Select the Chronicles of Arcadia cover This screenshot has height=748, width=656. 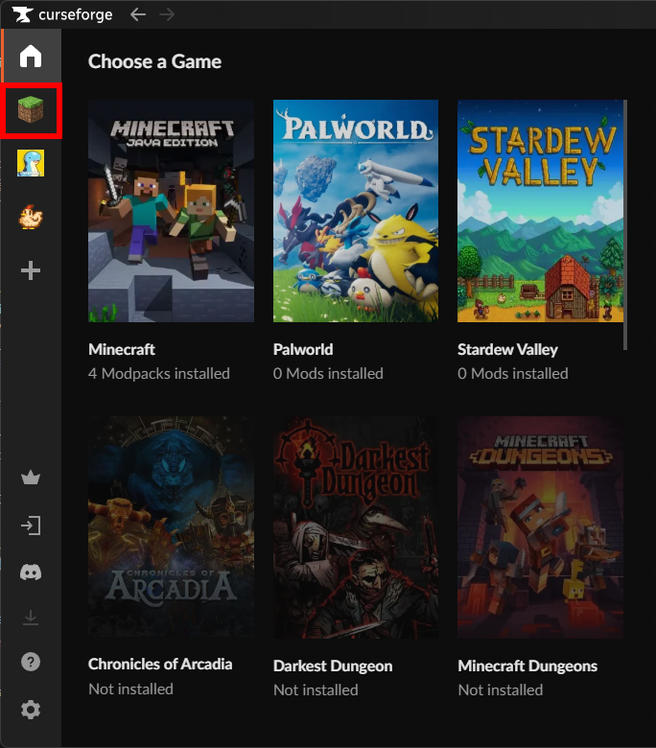point(172,527)
